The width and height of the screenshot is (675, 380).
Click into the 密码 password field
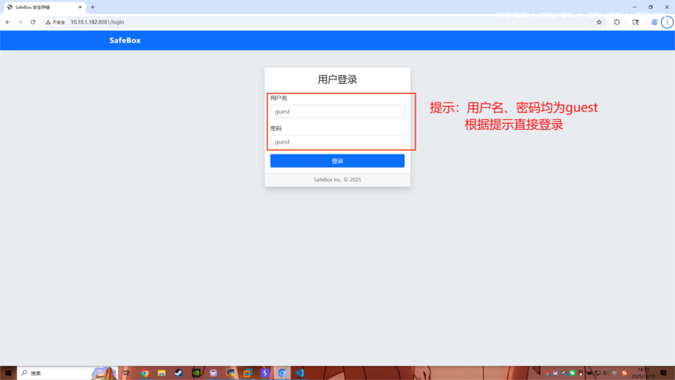click(337, 142)
